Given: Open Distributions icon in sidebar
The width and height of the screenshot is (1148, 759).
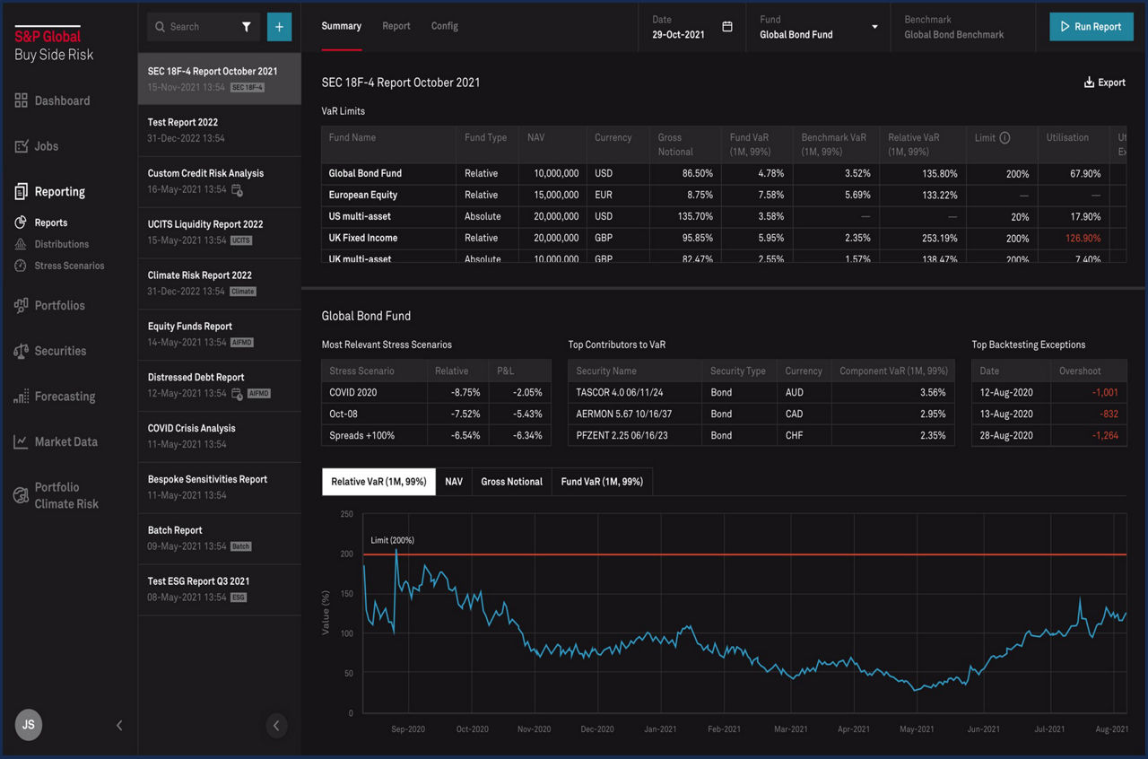Looking at the screenshot, I should (21, 244).
